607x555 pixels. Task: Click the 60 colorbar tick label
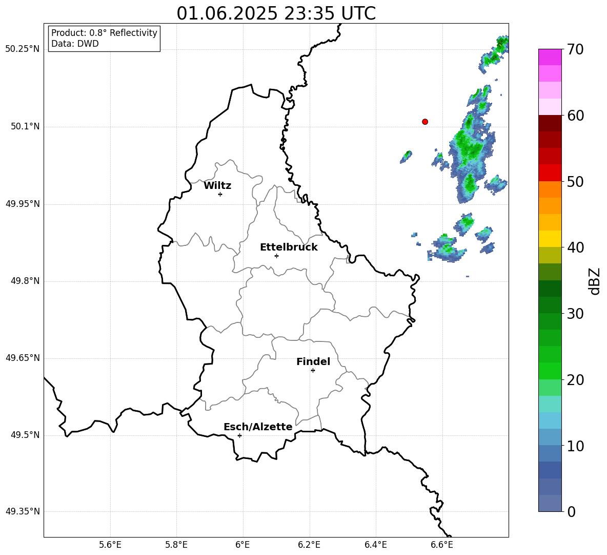coord(575,116)
